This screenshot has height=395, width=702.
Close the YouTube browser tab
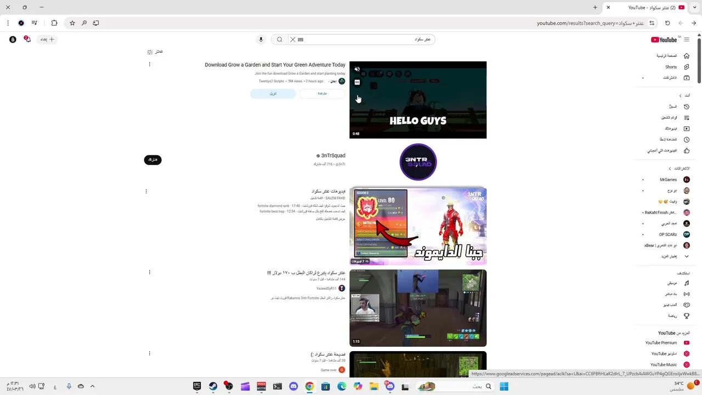coord(608,8)
